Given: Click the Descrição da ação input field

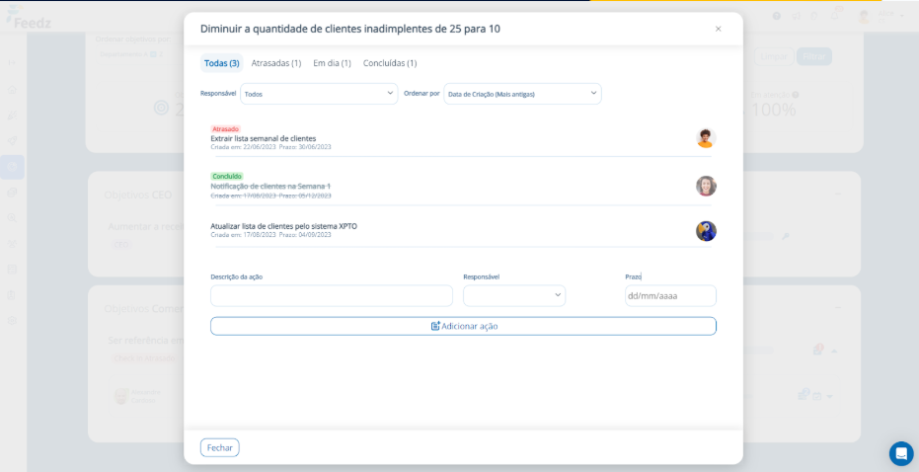Looking at the screenshot, I should pos(331,295).
